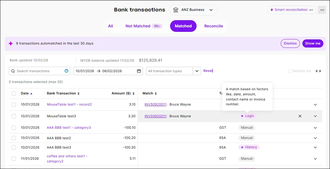Expand the MouseTable test3 row chevron
The width and height of the screenshot is (330, 169).
pyautogui.click(x=315, y=116)
